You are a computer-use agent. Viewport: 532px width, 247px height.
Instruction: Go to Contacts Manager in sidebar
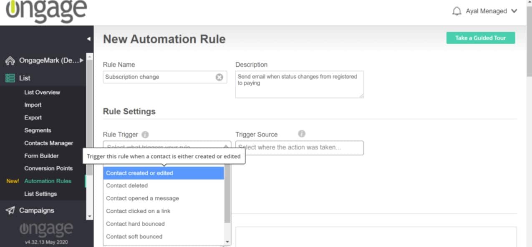tap(48, 143)
